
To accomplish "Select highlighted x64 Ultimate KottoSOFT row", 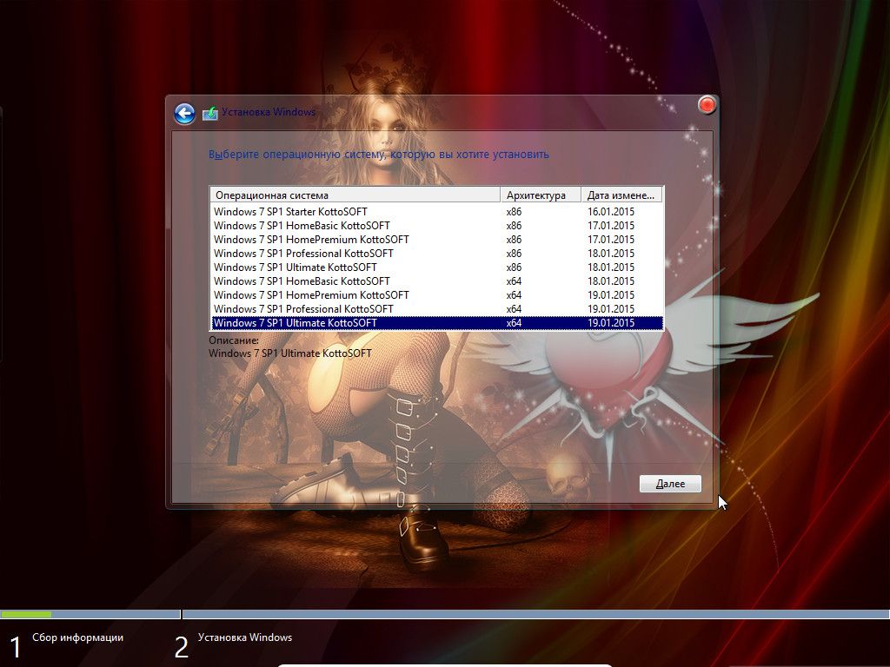I will (436, 323).
